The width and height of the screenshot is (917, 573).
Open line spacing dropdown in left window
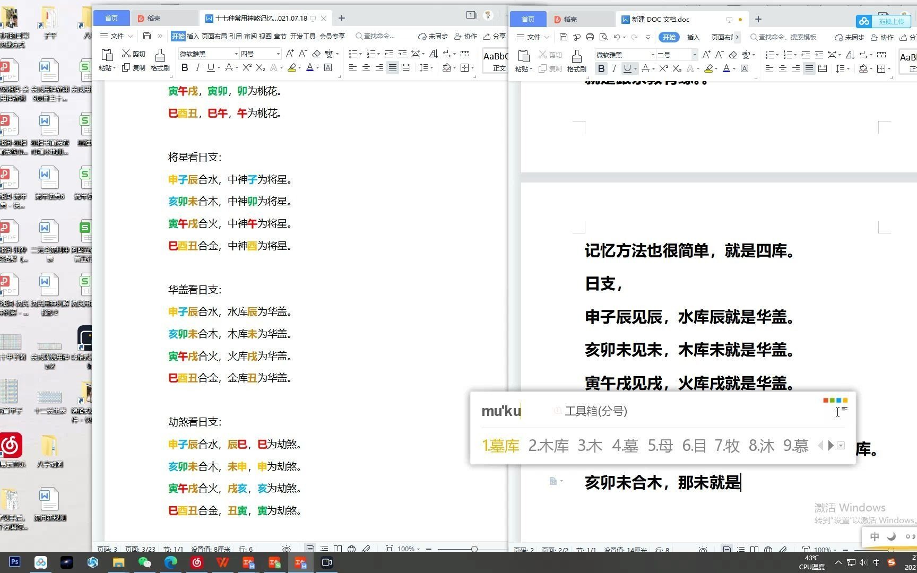431,67
